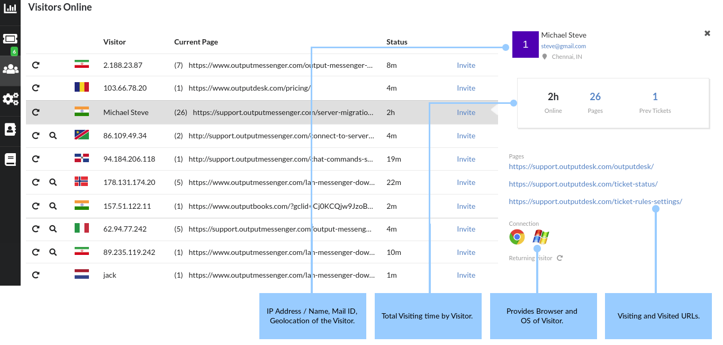Click the search icon for 157.51.122.11

pyautogui.click(x=53, y=206)
